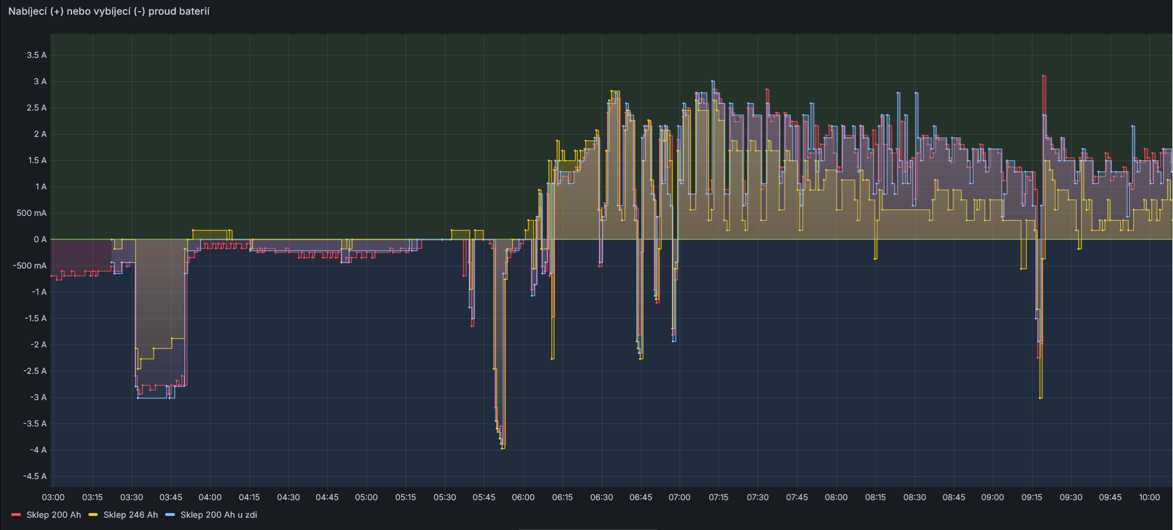Click the '-4.5 A' y-axis label
Screen dimensions: 1173x530
35,476
